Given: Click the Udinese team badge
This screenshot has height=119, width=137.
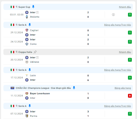Looking at the screenshot, I should [27, 62].
